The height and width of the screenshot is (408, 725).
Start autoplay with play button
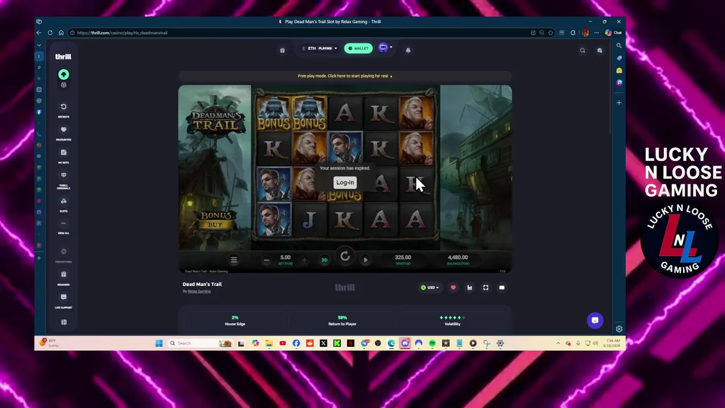(x=365, y=260)
